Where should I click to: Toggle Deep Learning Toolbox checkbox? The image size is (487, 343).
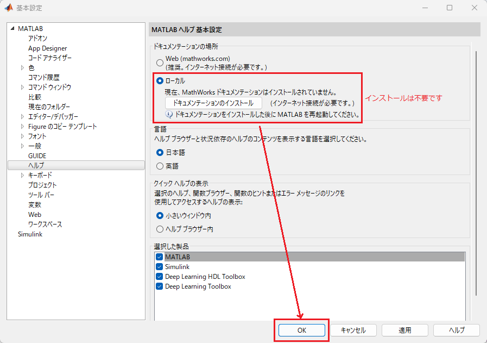159,286
